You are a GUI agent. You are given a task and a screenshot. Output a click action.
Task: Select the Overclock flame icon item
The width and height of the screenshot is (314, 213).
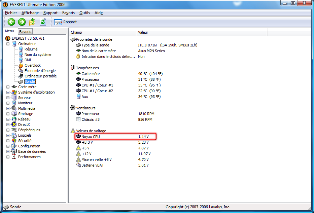click(x=32, y=65)
